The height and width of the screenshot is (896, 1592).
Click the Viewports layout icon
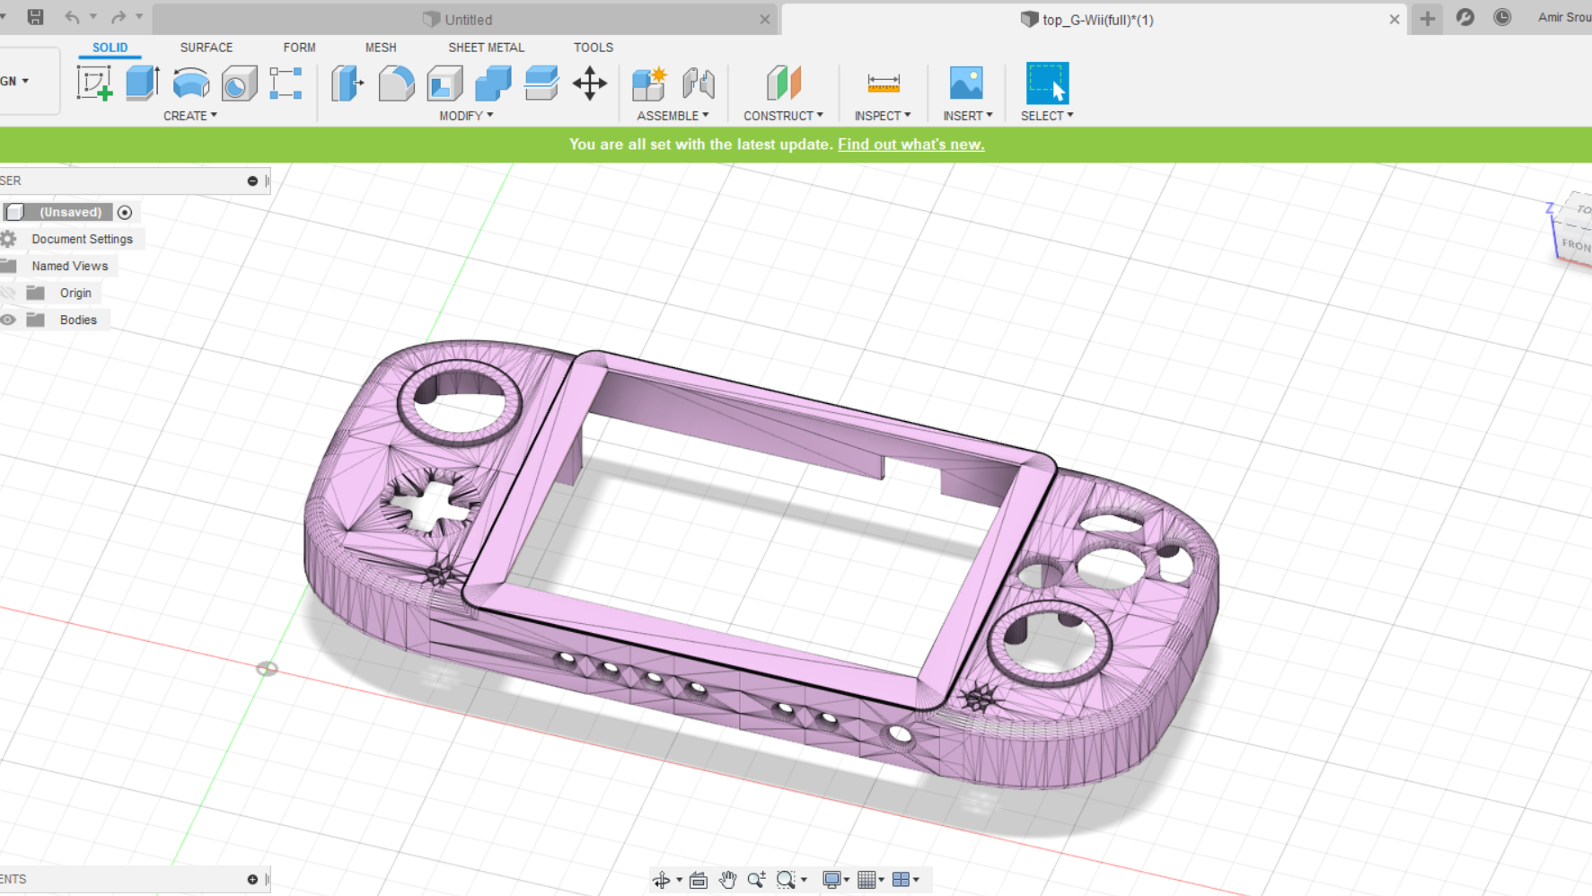[x=901, y=880]
